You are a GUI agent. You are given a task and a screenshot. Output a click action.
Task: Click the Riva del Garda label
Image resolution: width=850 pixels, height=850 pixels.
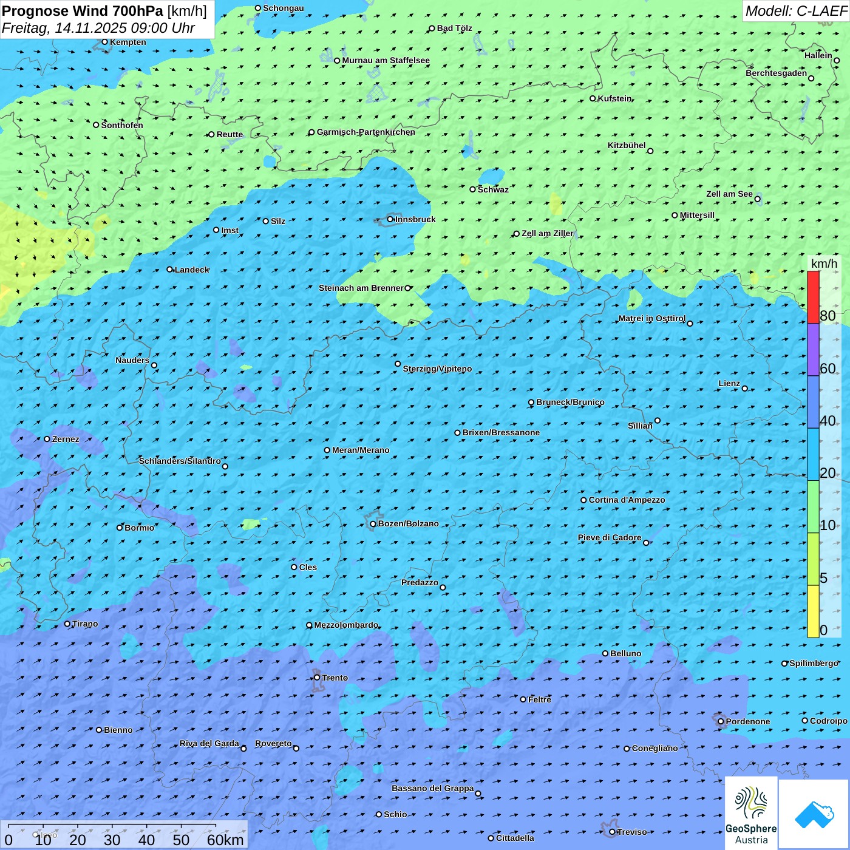(209, 743)
